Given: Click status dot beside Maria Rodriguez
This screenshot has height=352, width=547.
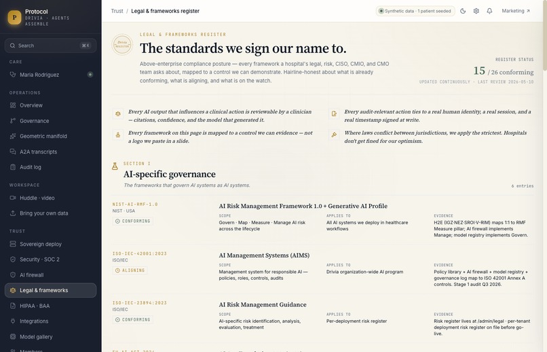Looking at the screenshot, I should (90, 74).
